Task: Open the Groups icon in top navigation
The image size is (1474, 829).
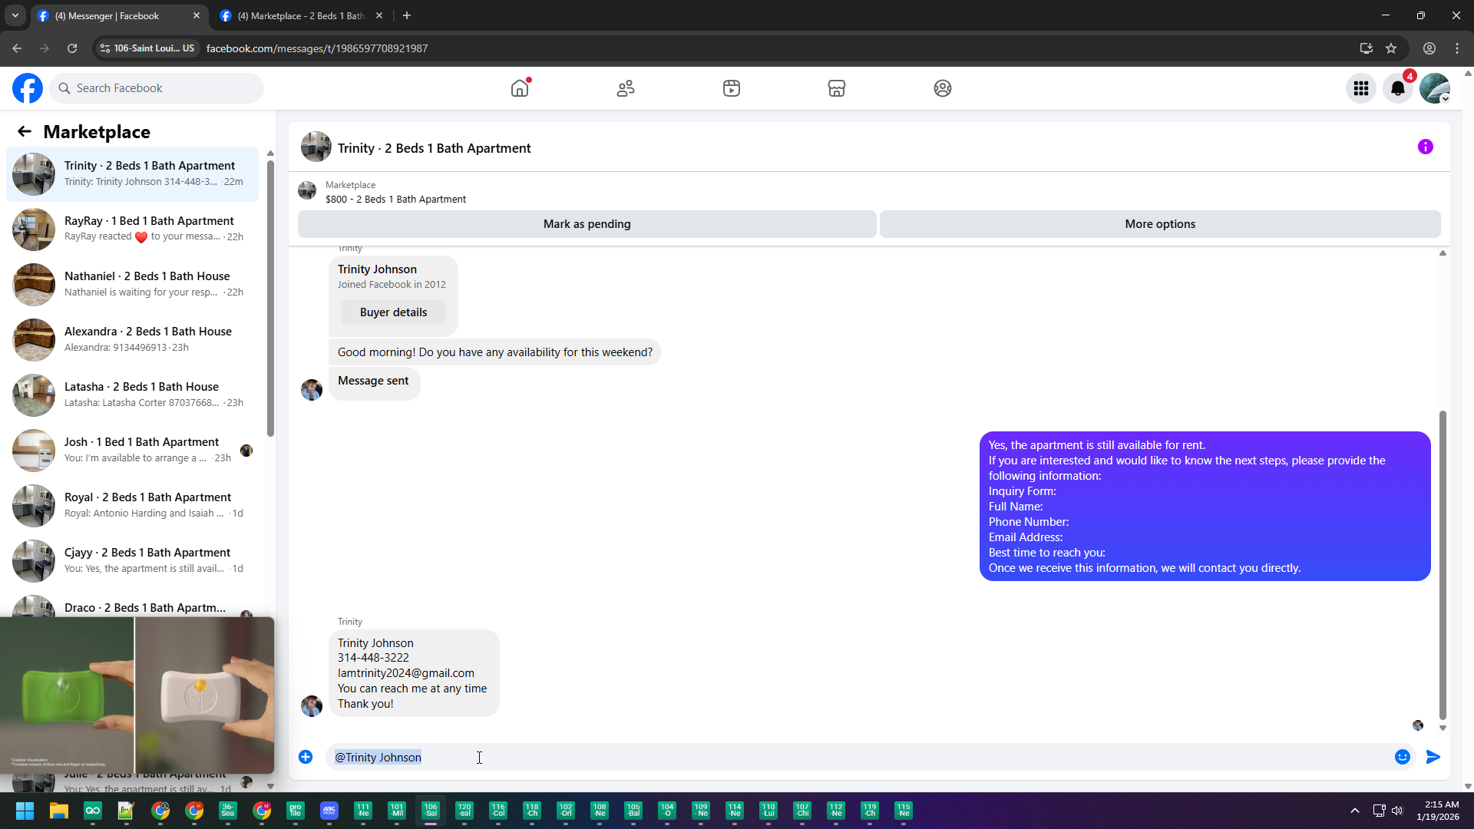Action: click(943, 88)
